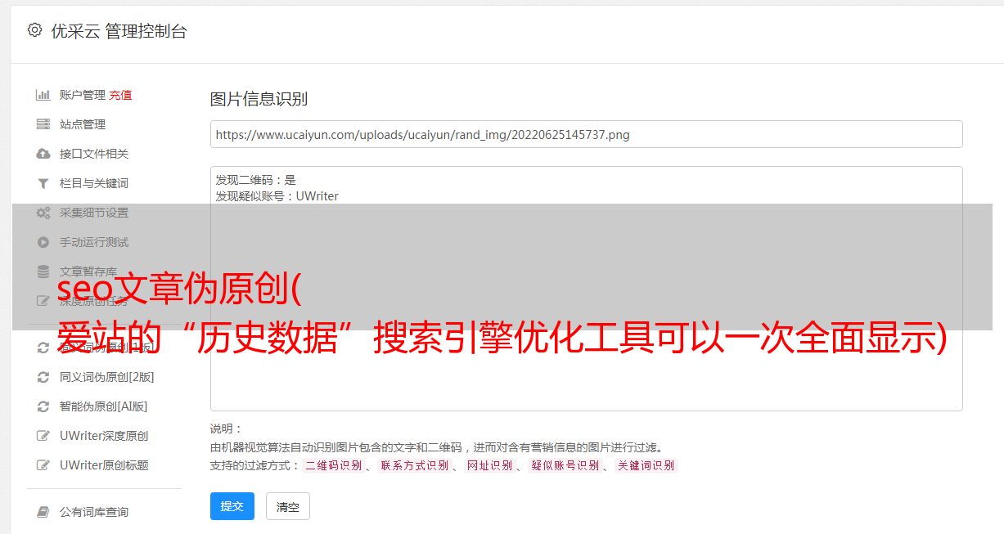The width and height of the screenshot is (1004, 534).
Task: Click the refresh icon for 同义词伪原创[2版]
Action: click(x=43, y=377)
